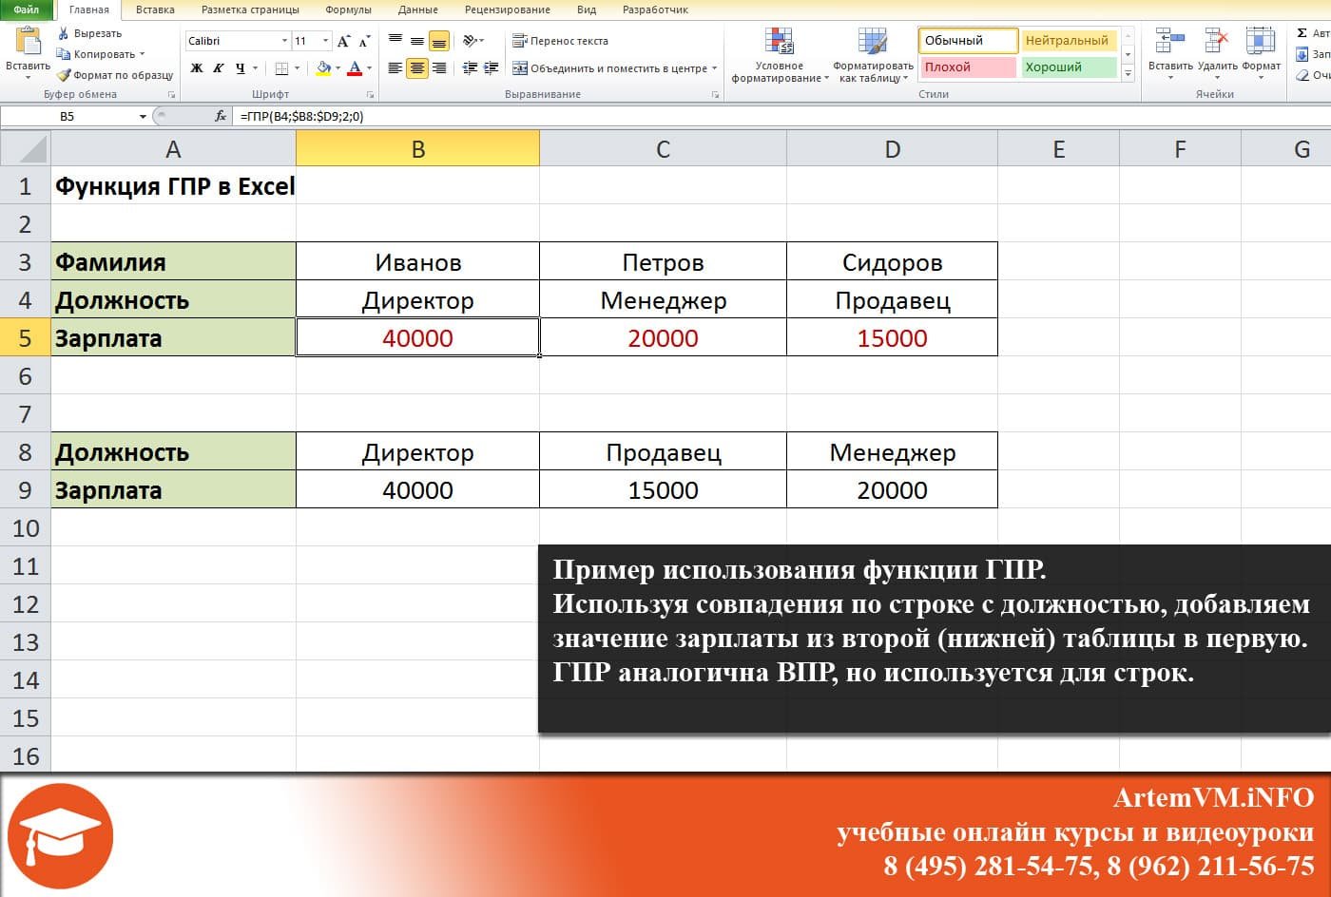The image size is (1331, 897).
Task: Click Перенос текста wrap text button
Action: pyautogui.click(x=560, y=41)
